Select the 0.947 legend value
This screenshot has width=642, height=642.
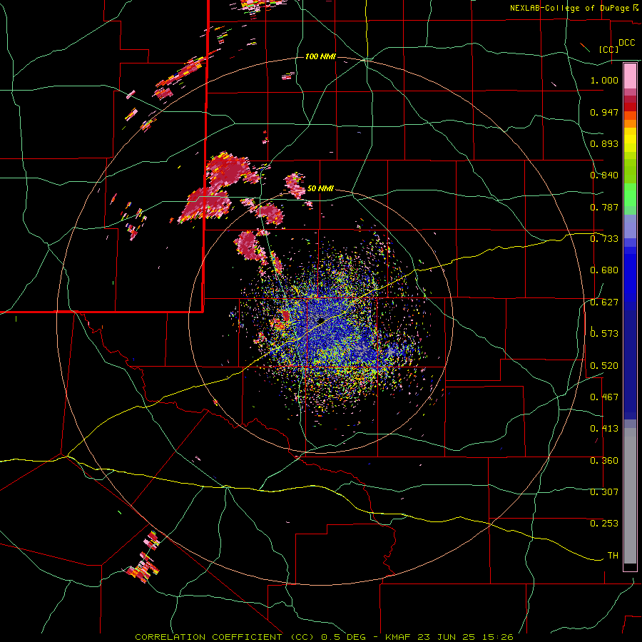(604, 112)
